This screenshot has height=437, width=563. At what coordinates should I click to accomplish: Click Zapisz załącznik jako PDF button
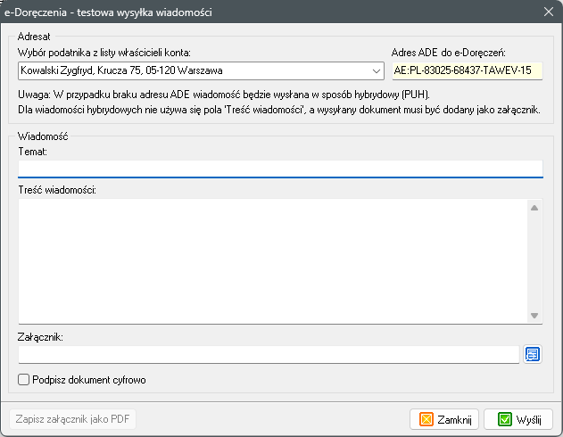pos(72,419)
